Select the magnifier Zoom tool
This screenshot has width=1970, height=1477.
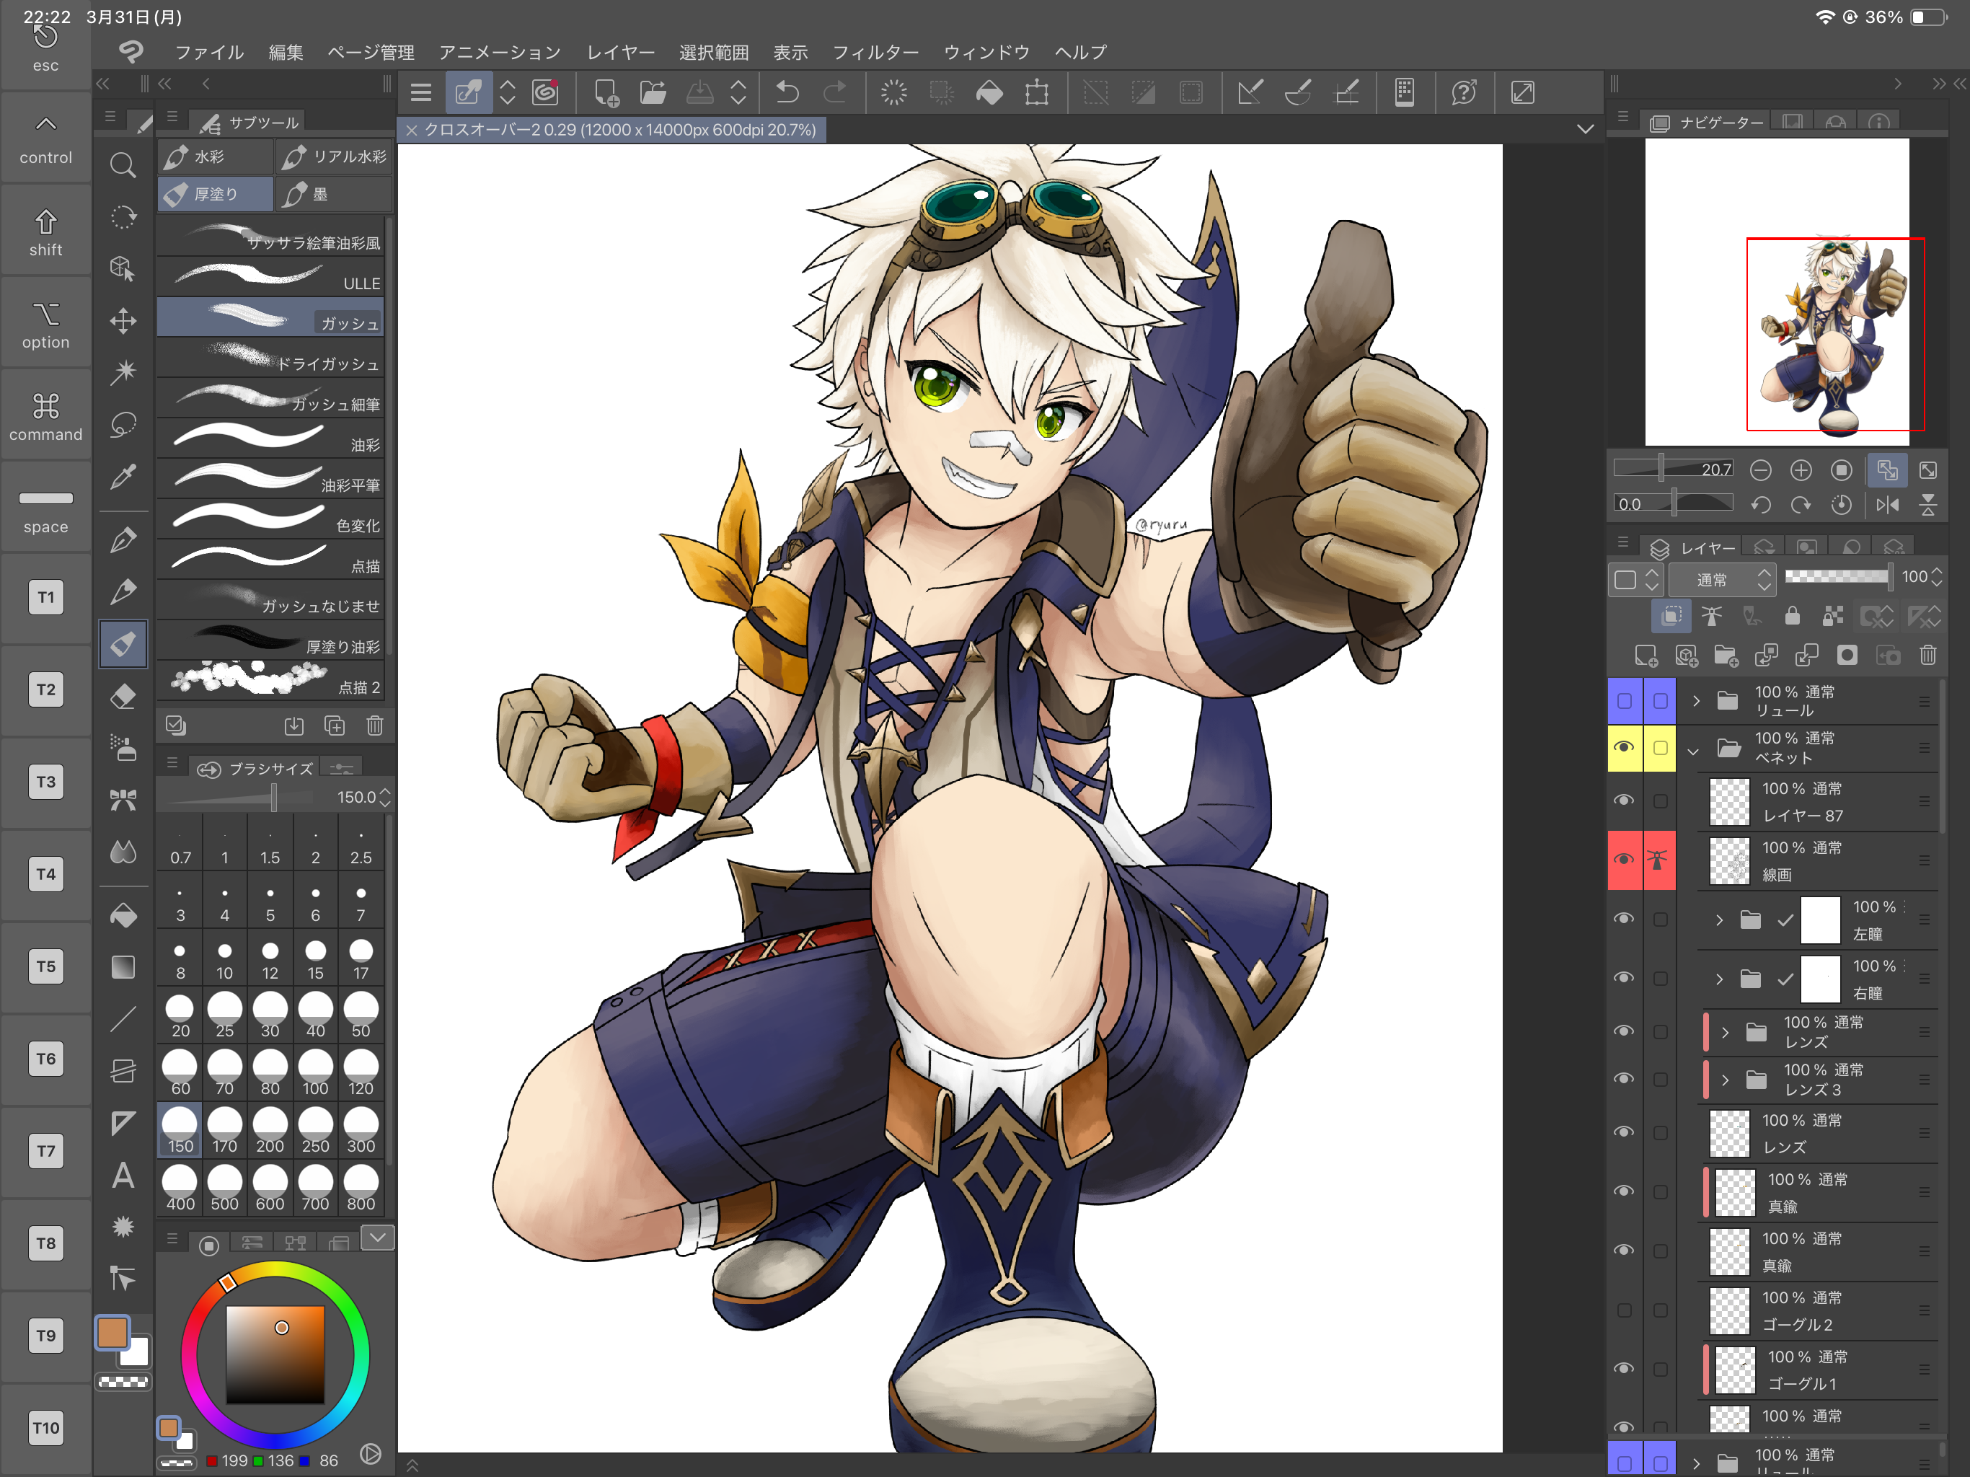123,165
